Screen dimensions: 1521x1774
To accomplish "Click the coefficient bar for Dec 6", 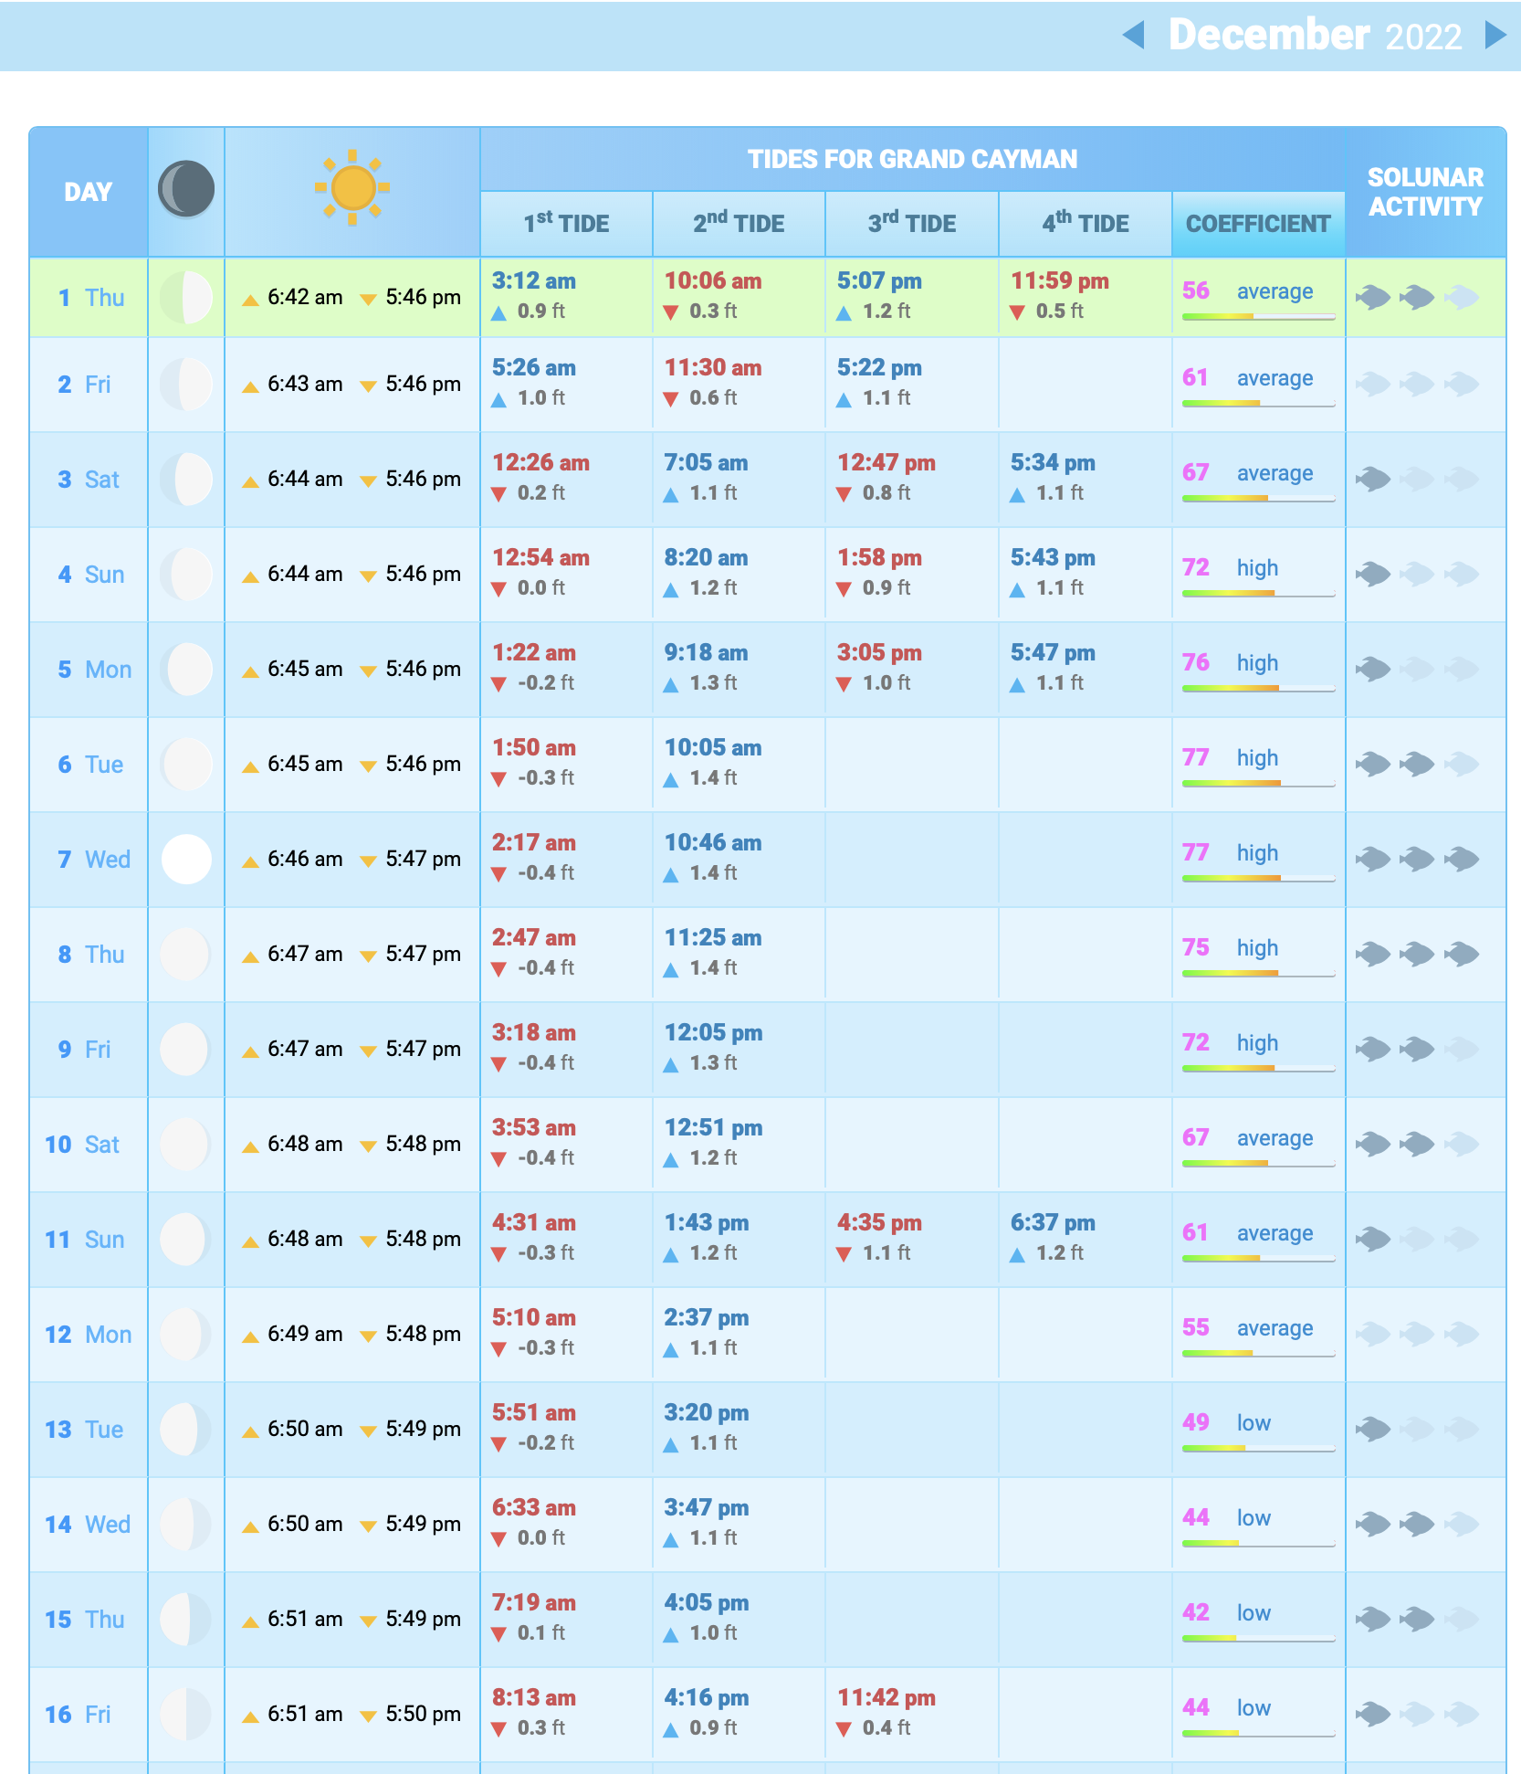I will [x=1257, y=783].
